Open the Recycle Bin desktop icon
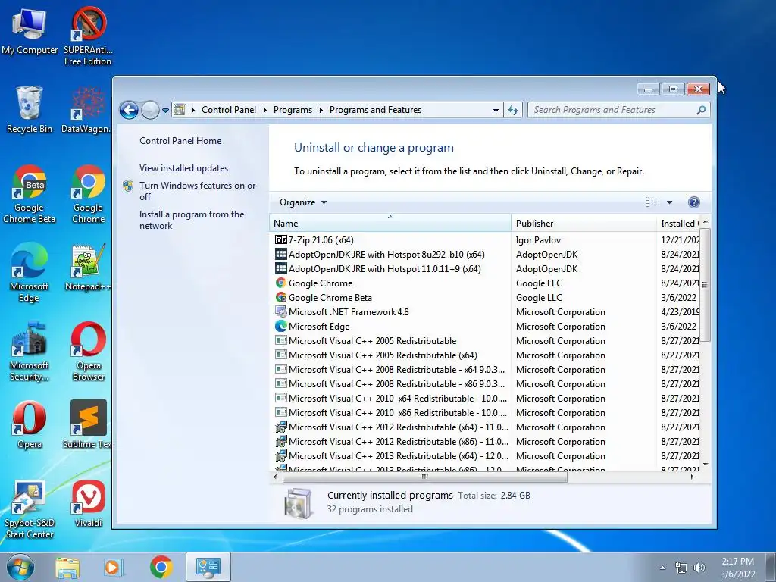Viewport: 776px width, 582px height. click(x=30, y=109)
